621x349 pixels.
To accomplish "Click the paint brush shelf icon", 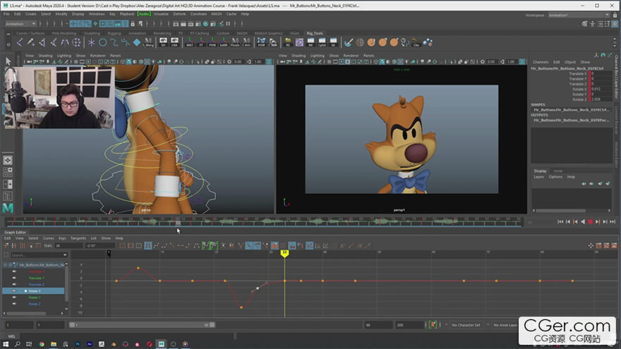I will (x=349, y=42).
